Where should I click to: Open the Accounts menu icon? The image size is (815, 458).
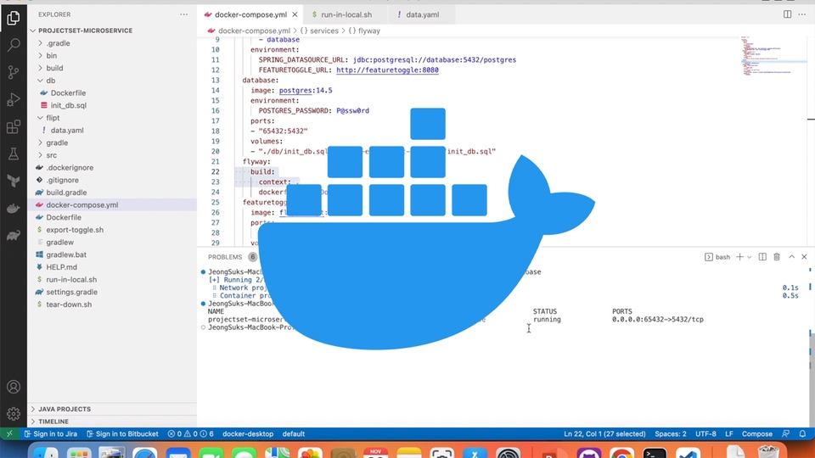(14, 387)
